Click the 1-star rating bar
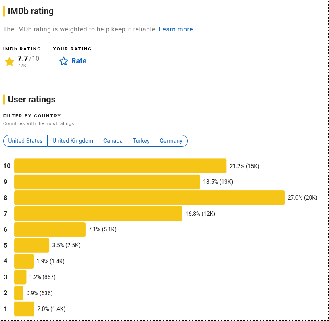Image resolution: width=329 pixels, height=321 pixels. pyautogui.click(x=24, y=309)
